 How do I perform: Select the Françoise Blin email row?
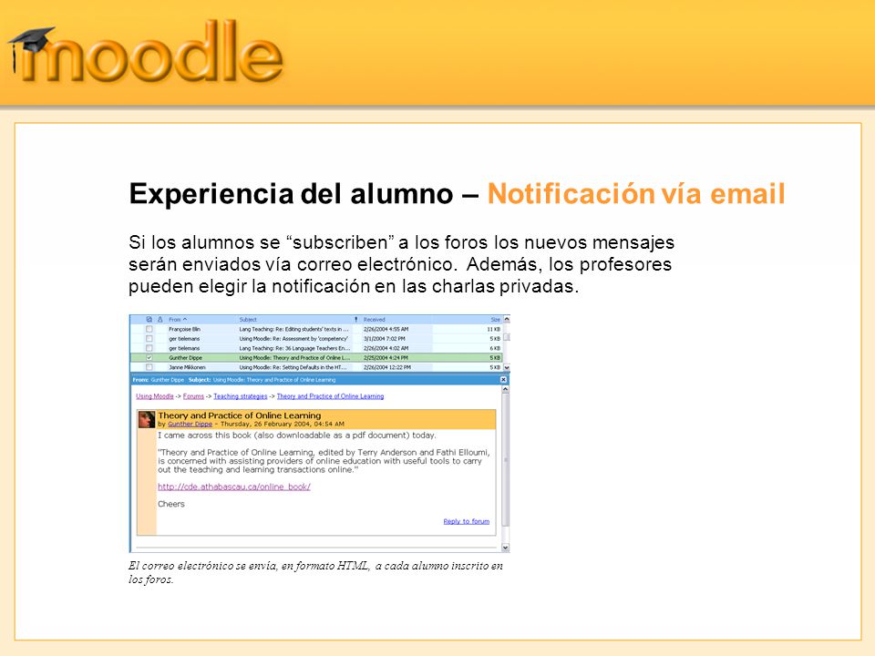[316, 329]
